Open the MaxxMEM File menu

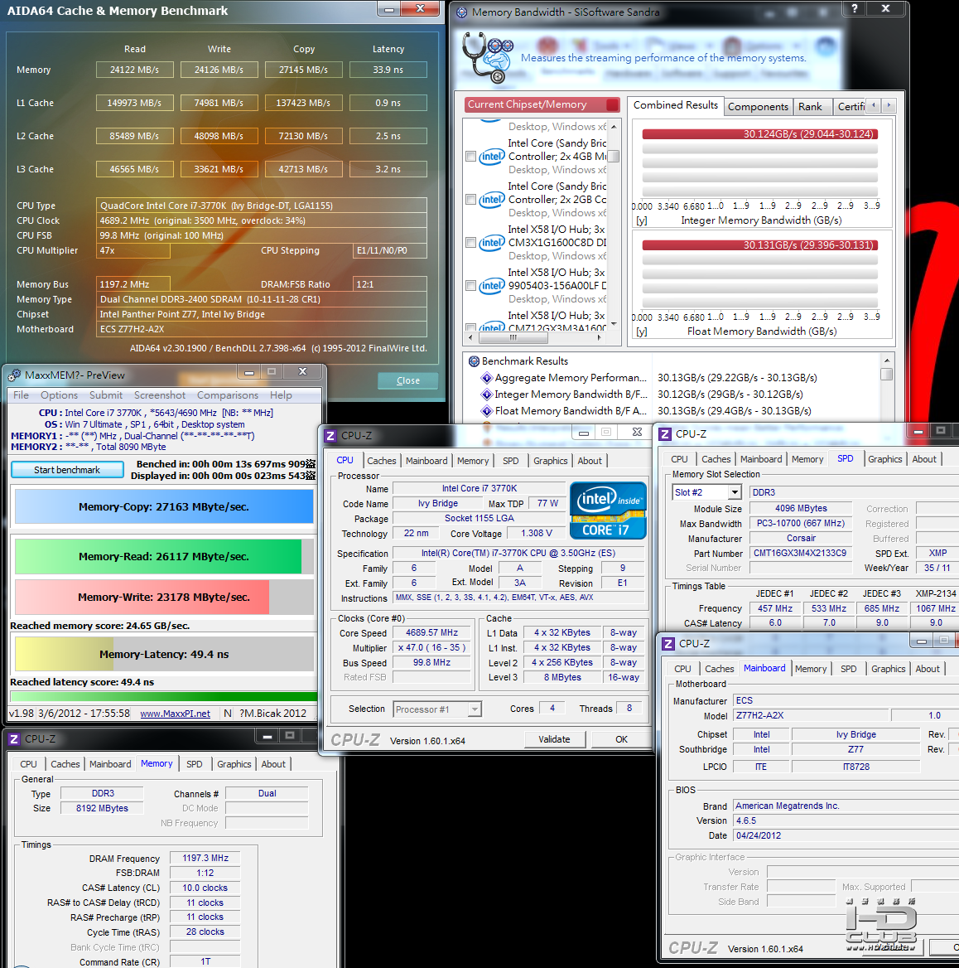(21, 395)
